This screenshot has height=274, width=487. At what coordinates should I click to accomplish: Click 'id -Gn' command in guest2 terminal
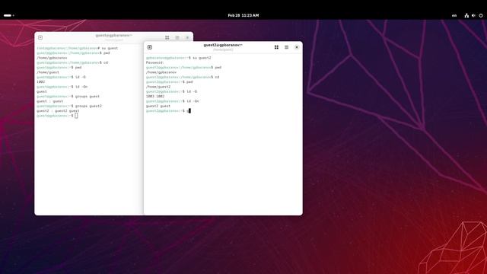pos(193,101)
